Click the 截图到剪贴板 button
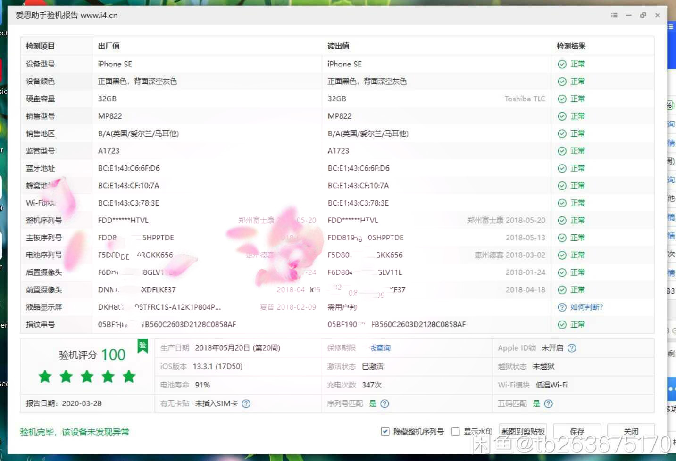 click(523, 431)
